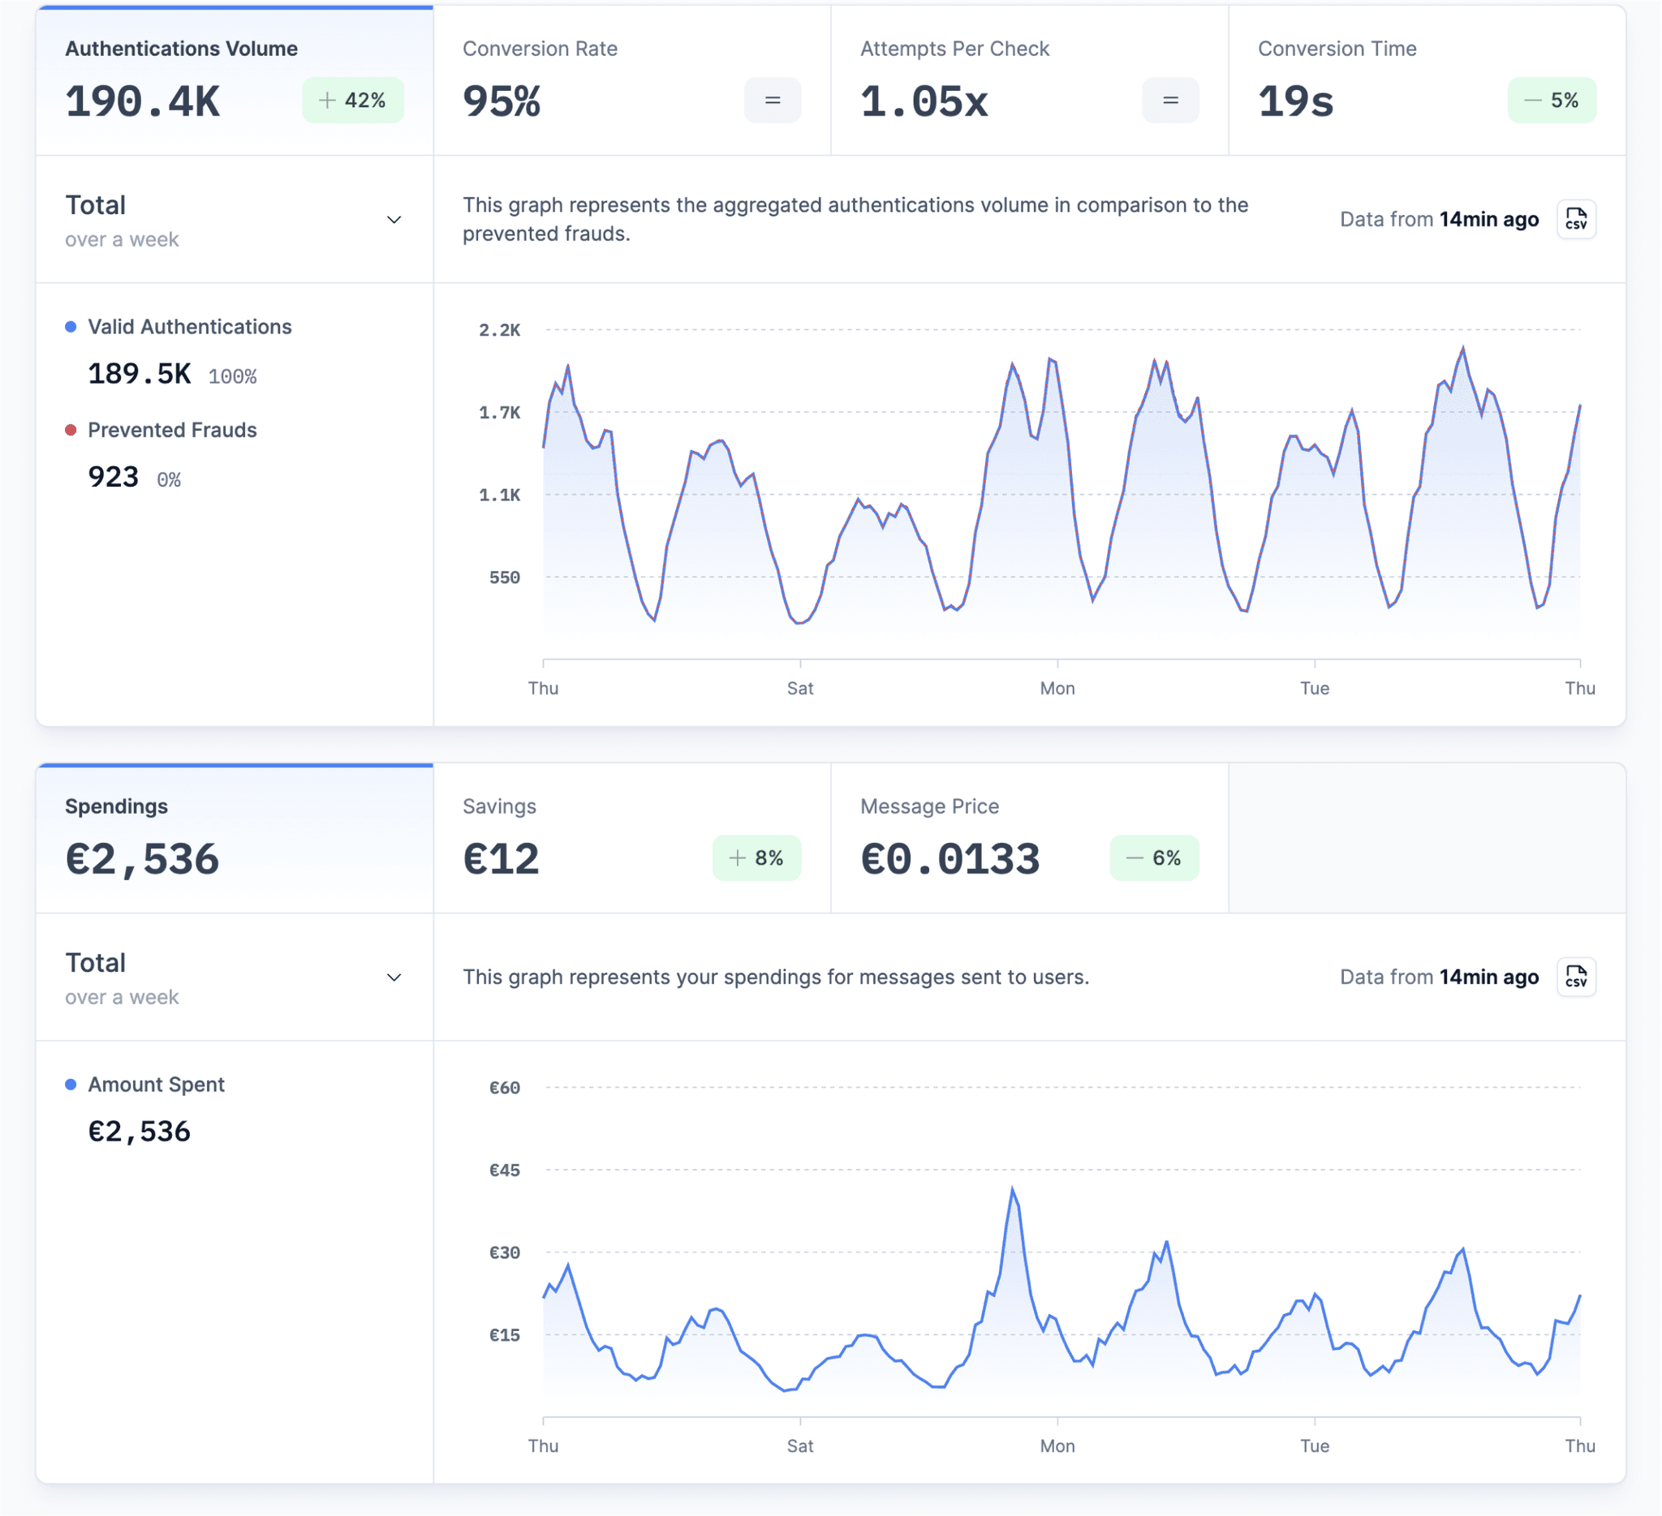Image resolution: width=1662 pixels, height=1516 pixels.
Task: Click the 550 y-axis label
Action: point(505,578)
